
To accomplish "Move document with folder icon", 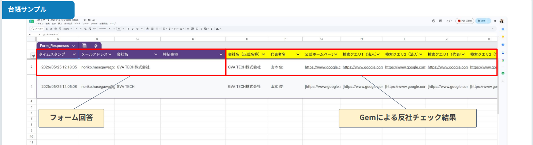I will point(89,20).
